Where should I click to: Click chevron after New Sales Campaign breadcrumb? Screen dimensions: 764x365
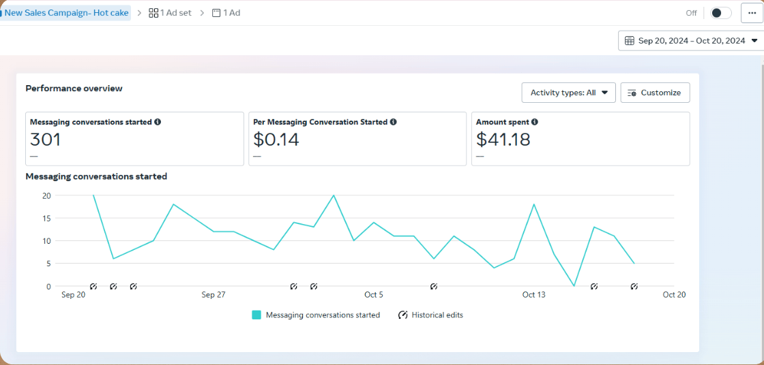139,13
